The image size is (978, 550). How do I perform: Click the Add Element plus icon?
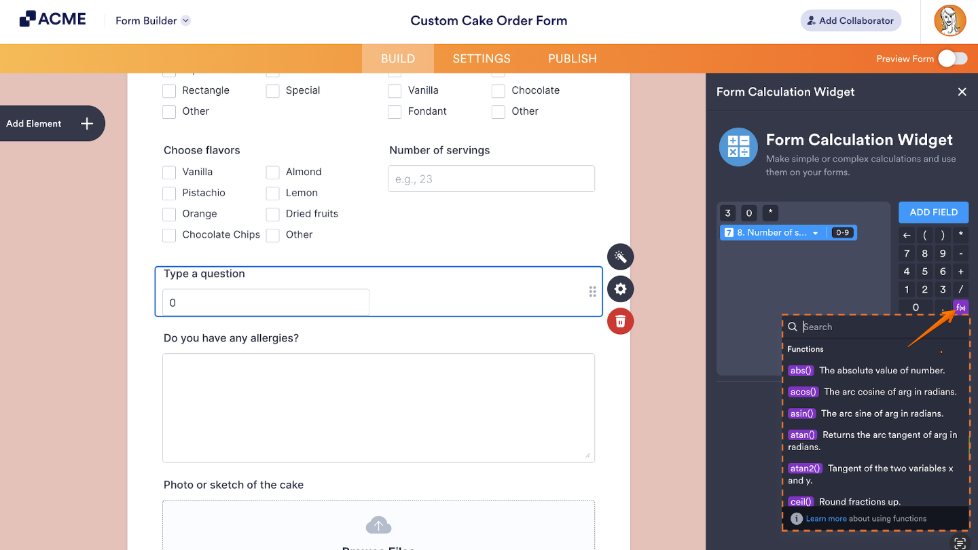pos(86,124)
